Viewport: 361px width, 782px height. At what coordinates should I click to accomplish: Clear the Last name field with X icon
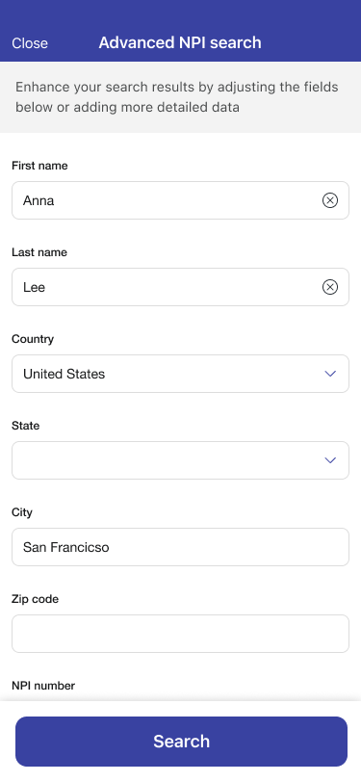329,287
